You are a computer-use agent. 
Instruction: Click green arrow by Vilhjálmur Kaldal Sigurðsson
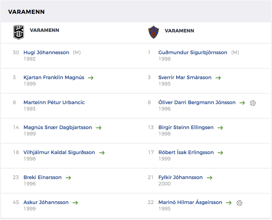coord(102,153)
